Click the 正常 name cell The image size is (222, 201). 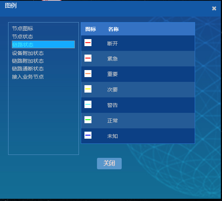pyautogui.click(x=112, y=121)
